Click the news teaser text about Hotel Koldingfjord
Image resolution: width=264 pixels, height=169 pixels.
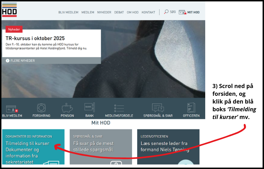click(46, 46)
